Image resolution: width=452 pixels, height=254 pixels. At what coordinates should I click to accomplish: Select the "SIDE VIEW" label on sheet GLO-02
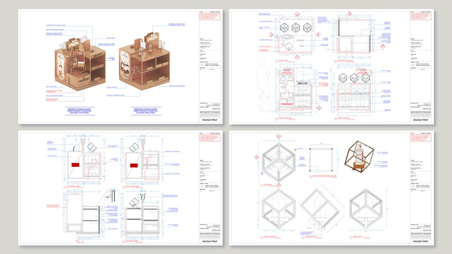tap(311, 237)
